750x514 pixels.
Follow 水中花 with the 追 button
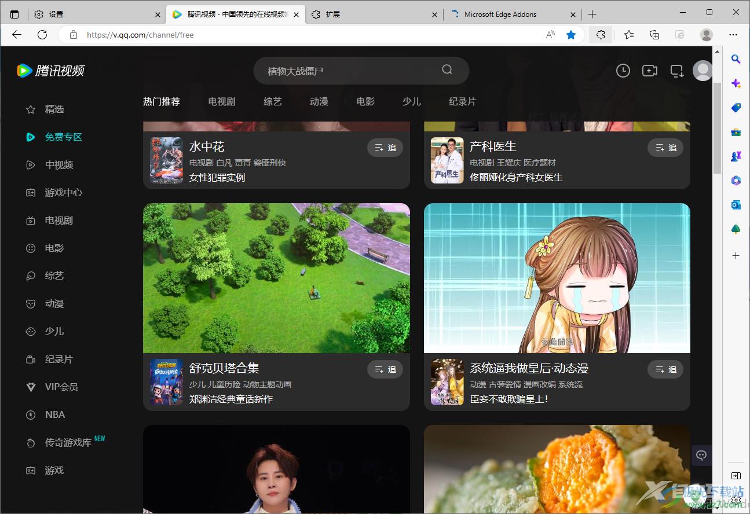click(385, 148)
